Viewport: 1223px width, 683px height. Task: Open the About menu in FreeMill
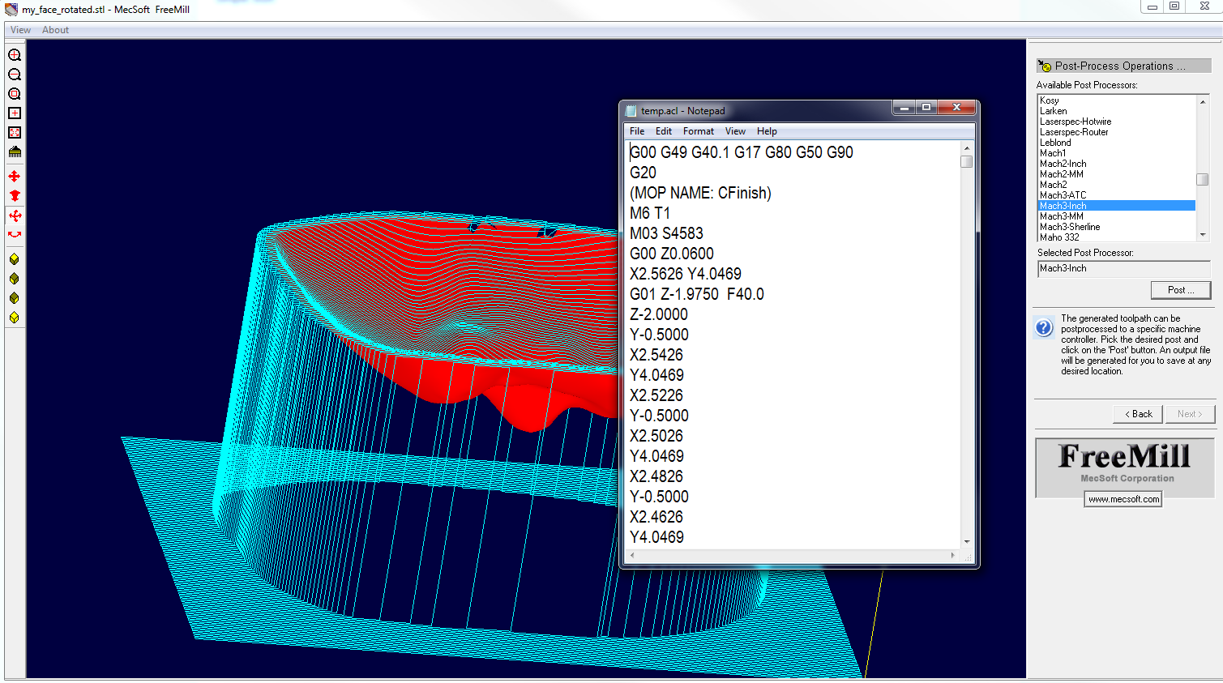tap(56, 30)
